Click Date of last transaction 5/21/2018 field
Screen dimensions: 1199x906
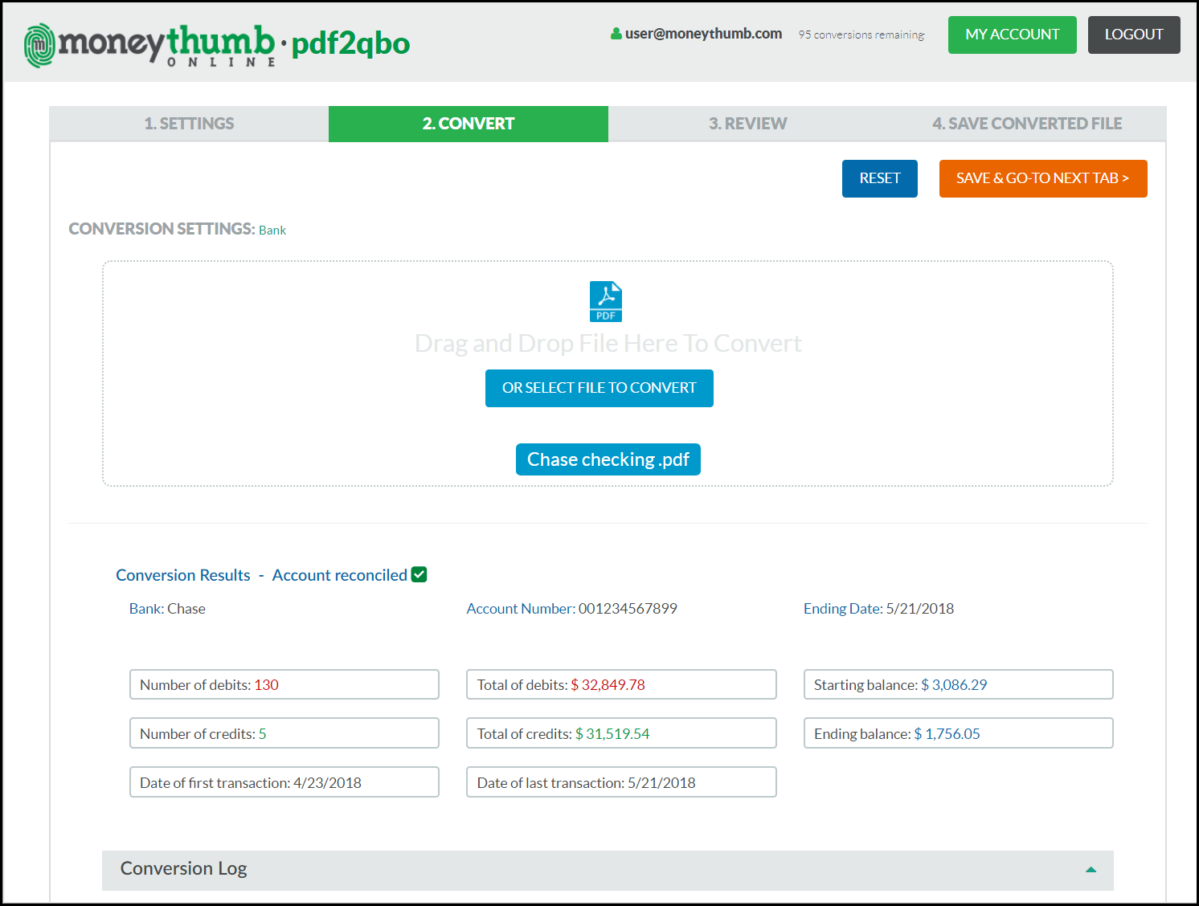pyautogui.click(x=621, y=782)
